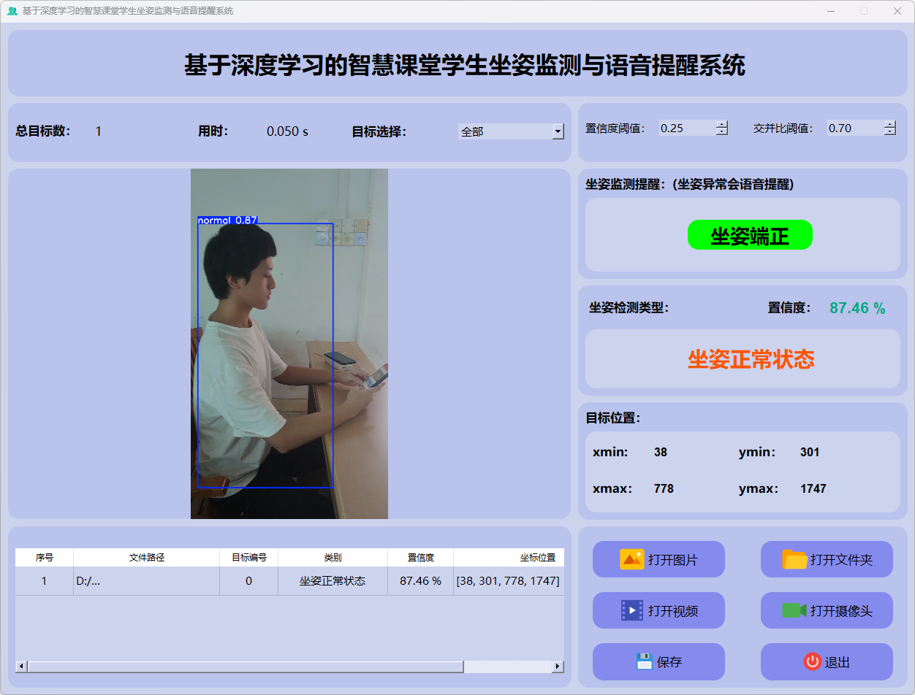Click the xmin value 38
The image size is (915, 695).
point(661,452)
